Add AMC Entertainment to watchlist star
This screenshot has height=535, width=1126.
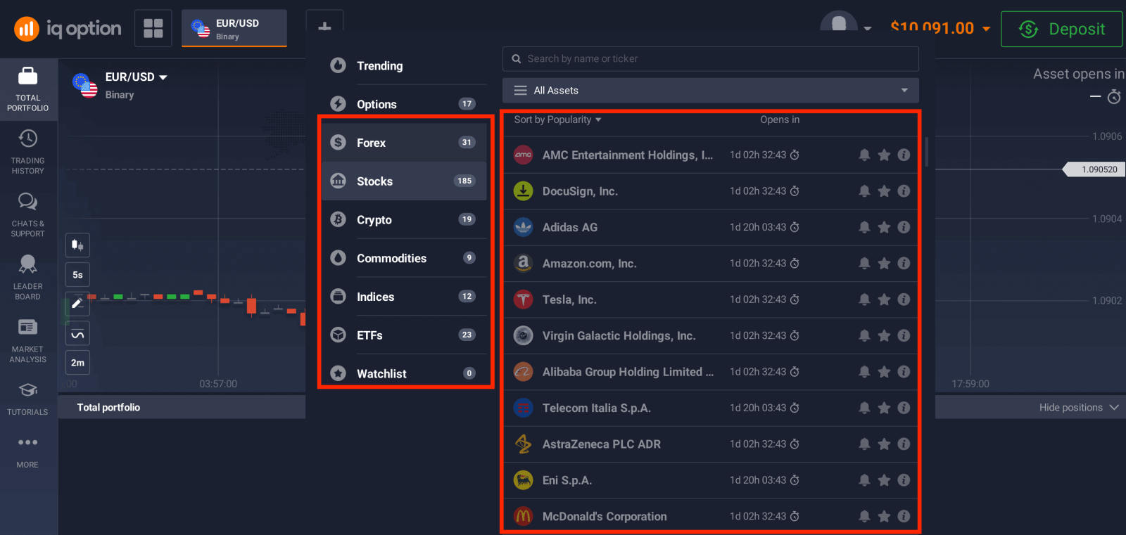point(884,155)
